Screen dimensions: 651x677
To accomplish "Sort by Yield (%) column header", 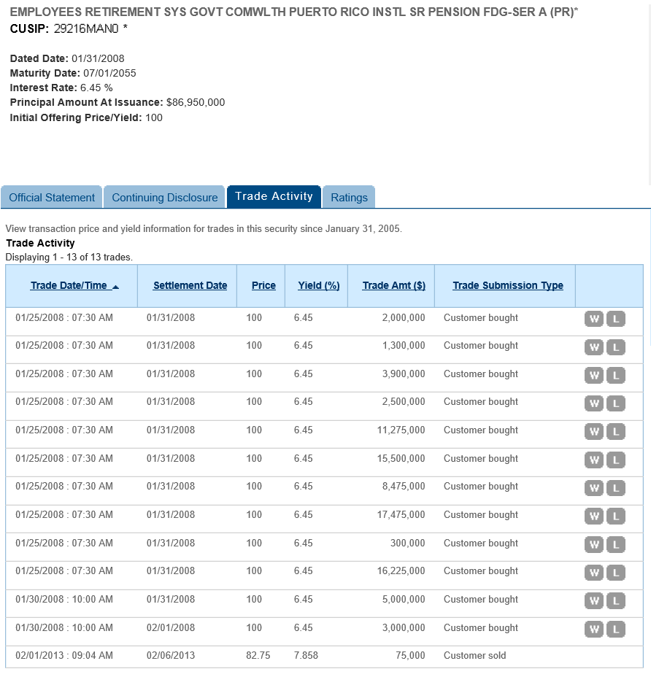I will [319, 285].
